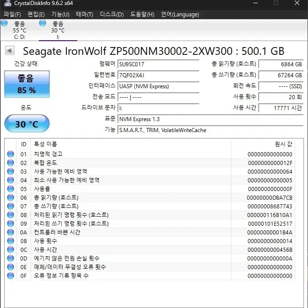The image size is (308, 308).
Task: Click the blue status orb of C: D: disk
Action: coord(4,23)
